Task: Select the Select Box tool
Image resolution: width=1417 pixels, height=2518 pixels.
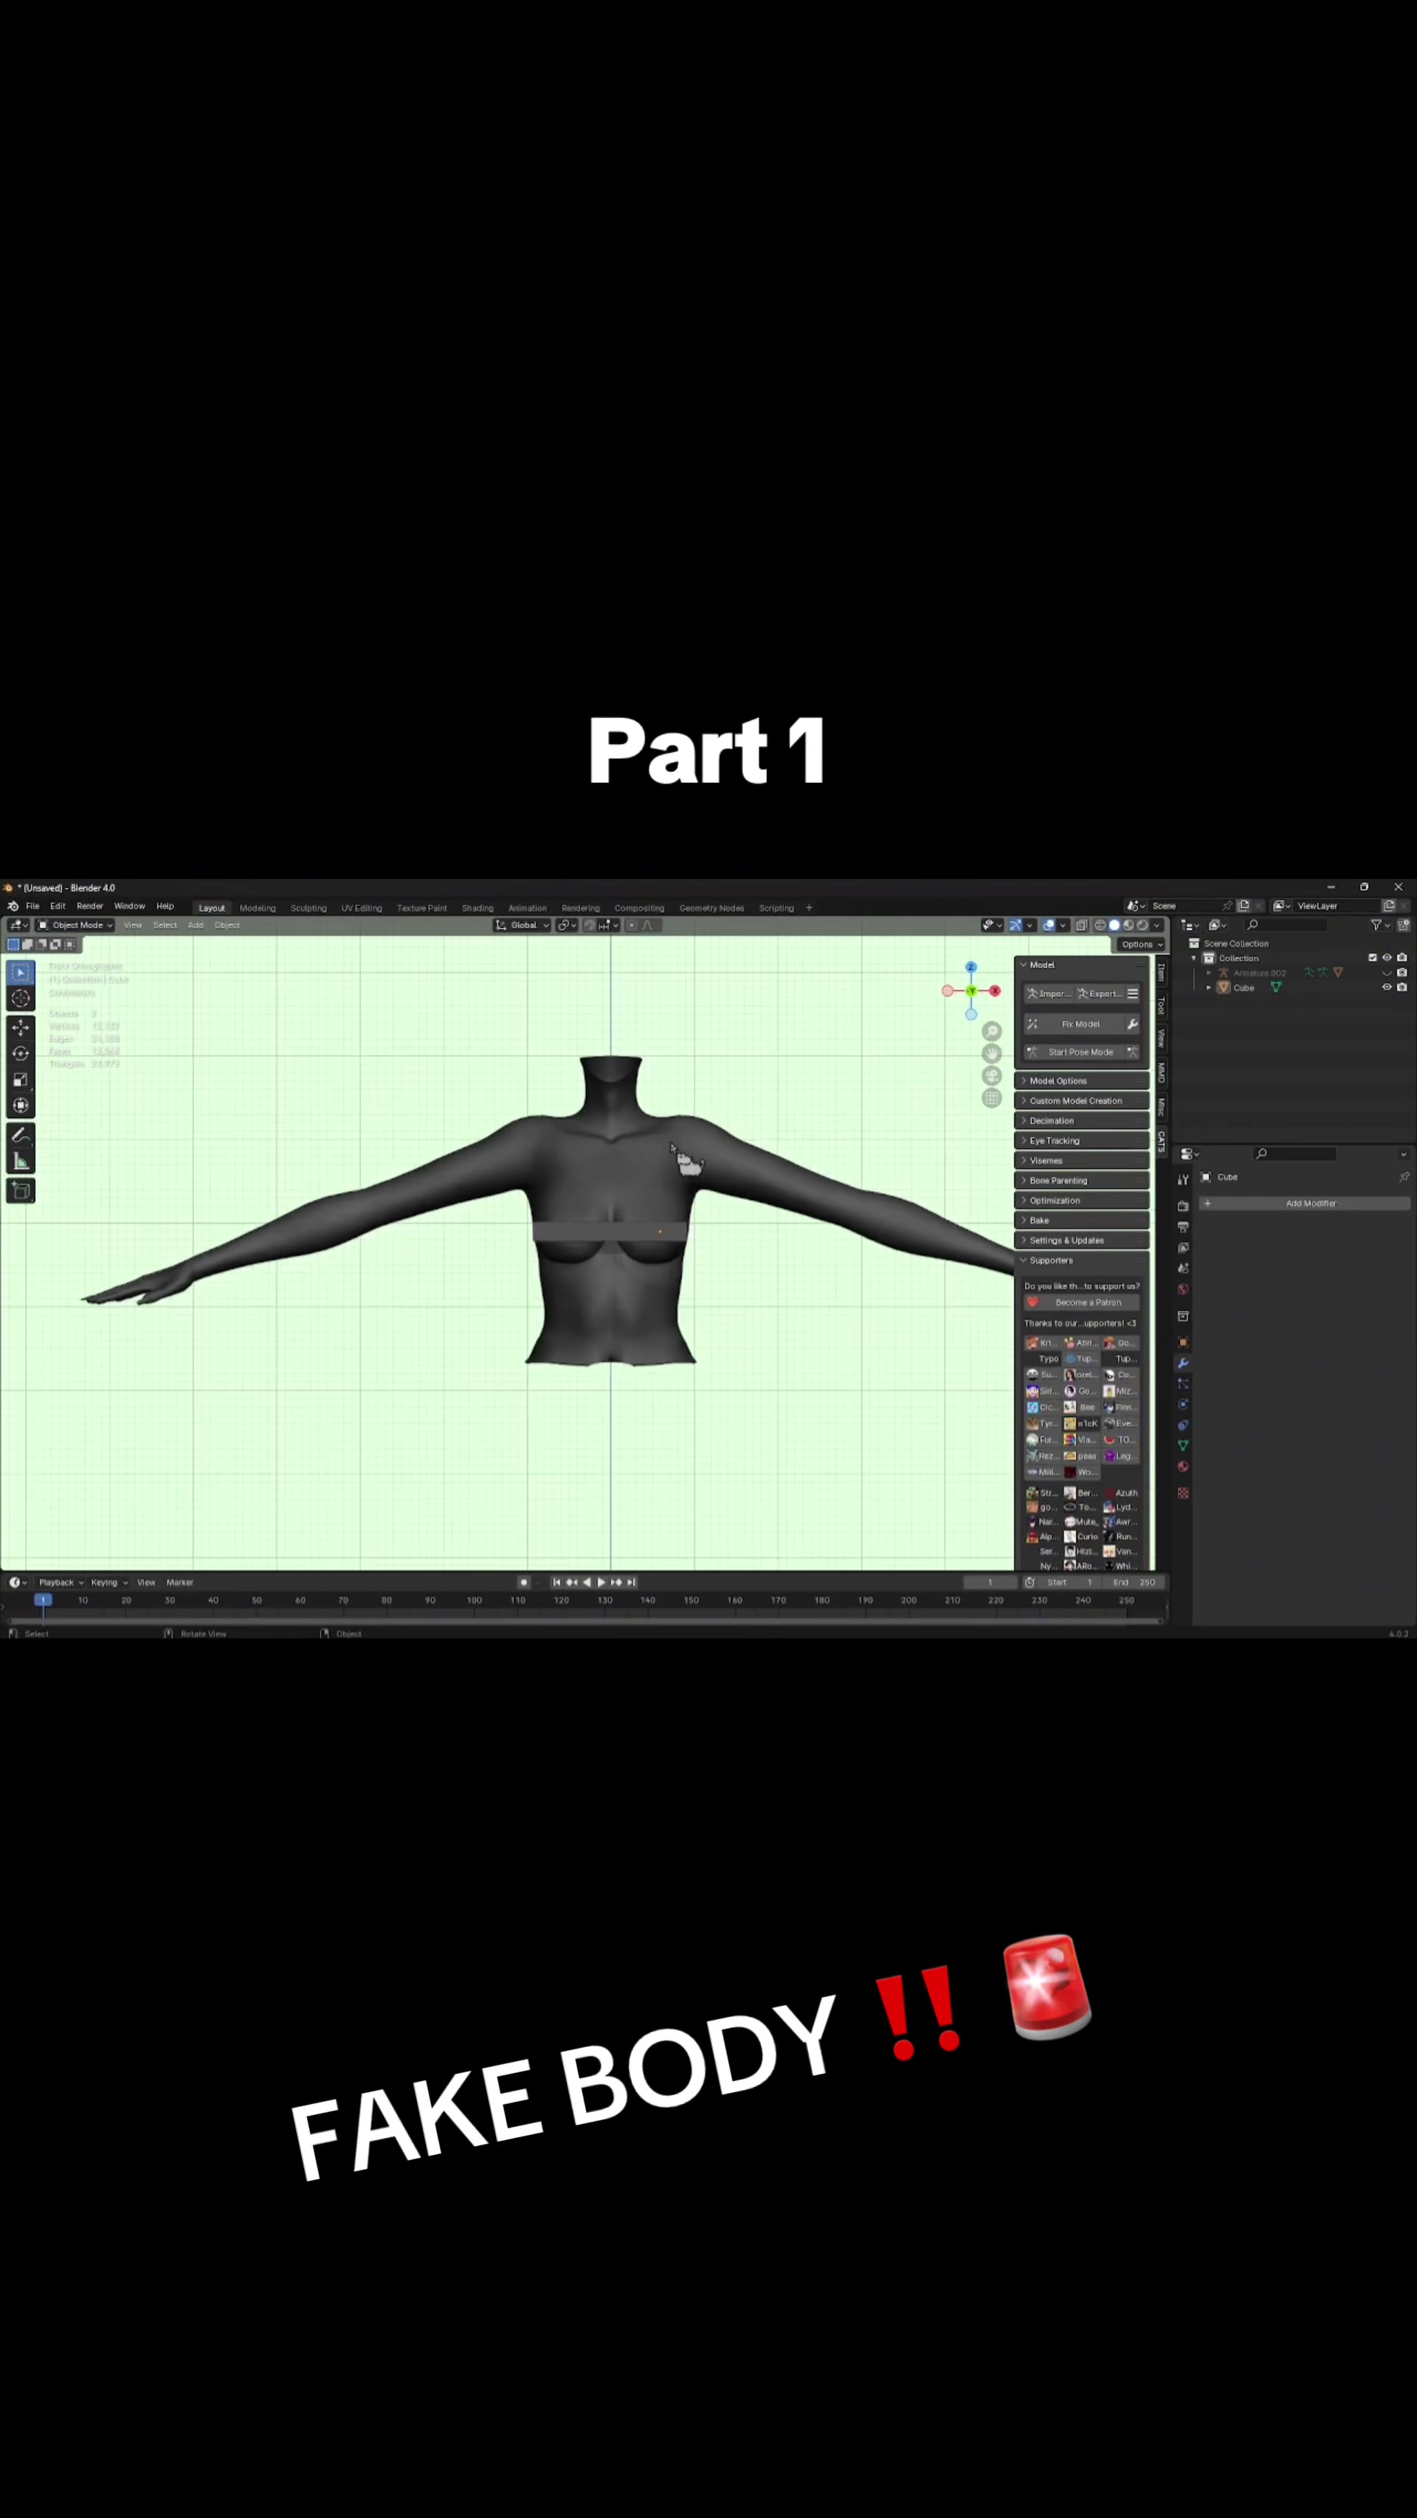Action: pos(21,973)
